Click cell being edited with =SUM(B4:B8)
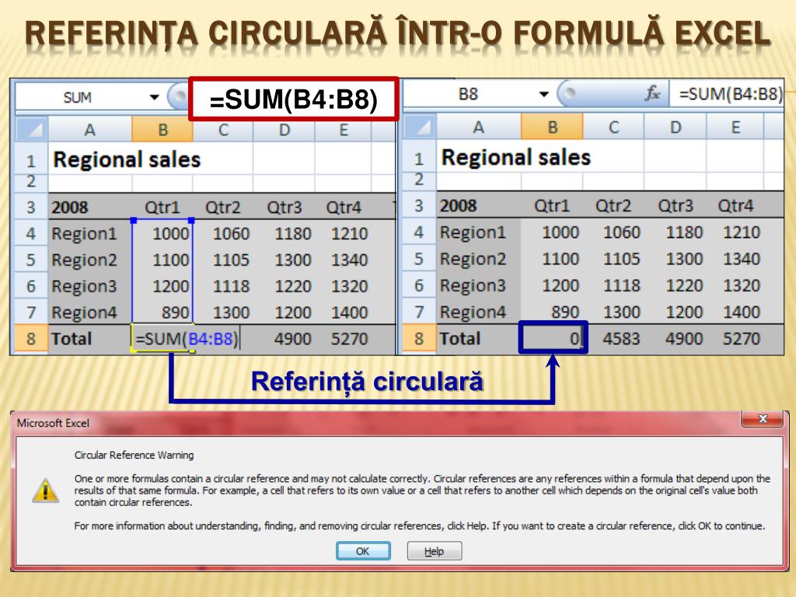 (x=187, y=339)
